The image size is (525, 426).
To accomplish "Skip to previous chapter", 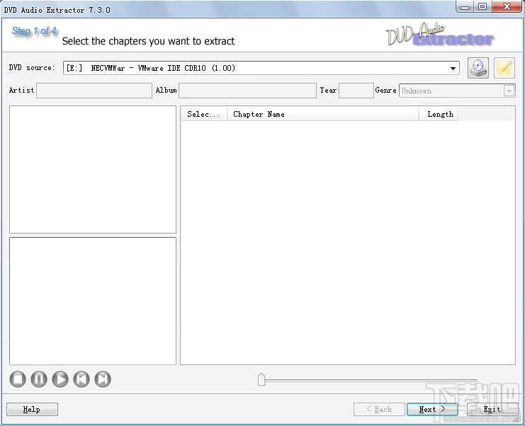I will coord(81,379).
